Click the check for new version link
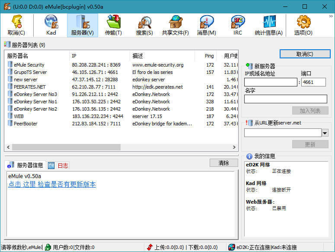The width and height of the screenshot is (335, 252). (x=52, y=185)
